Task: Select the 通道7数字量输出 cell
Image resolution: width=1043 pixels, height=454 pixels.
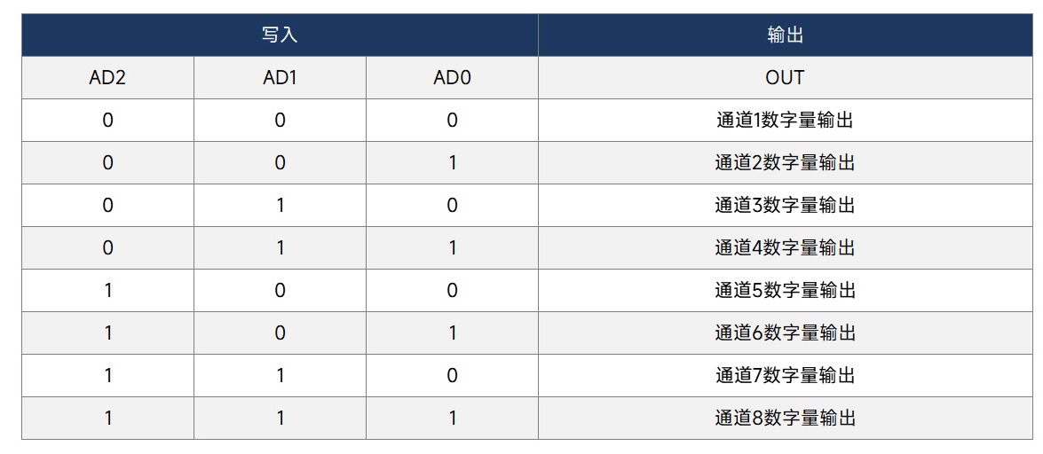Action: (785, 376)
